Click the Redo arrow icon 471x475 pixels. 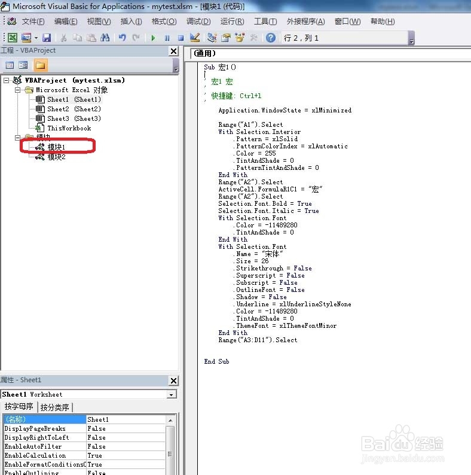[x=136, y=38]
